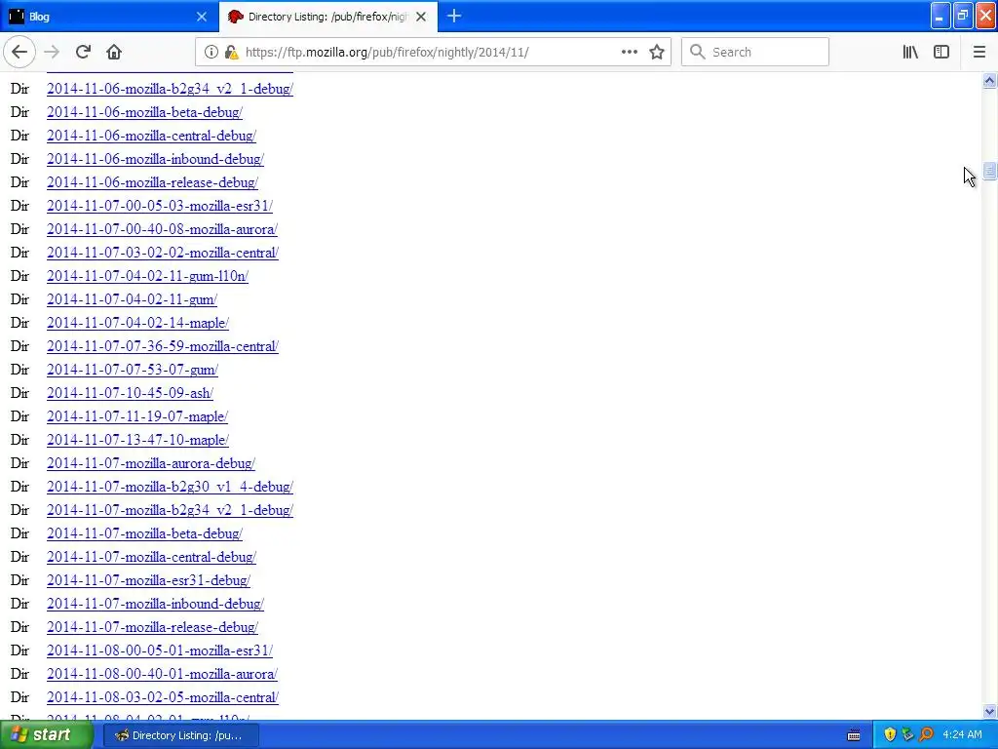The height and width of the screenshot is (749, 998).
Task: Open the 2014-11-07-04-02-11-gum-l10n link
Action: [x=148, y=276]
